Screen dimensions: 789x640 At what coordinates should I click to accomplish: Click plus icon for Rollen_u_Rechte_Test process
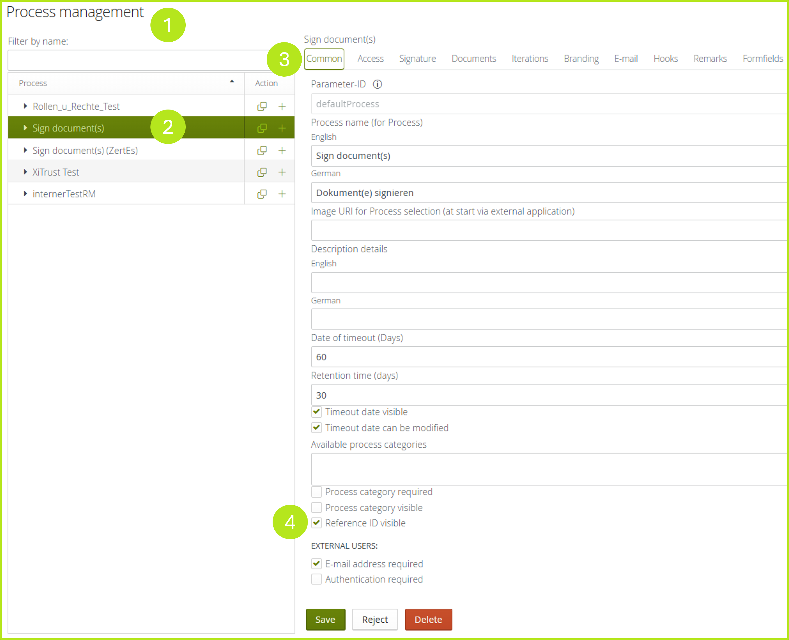[x=282, y=106]
